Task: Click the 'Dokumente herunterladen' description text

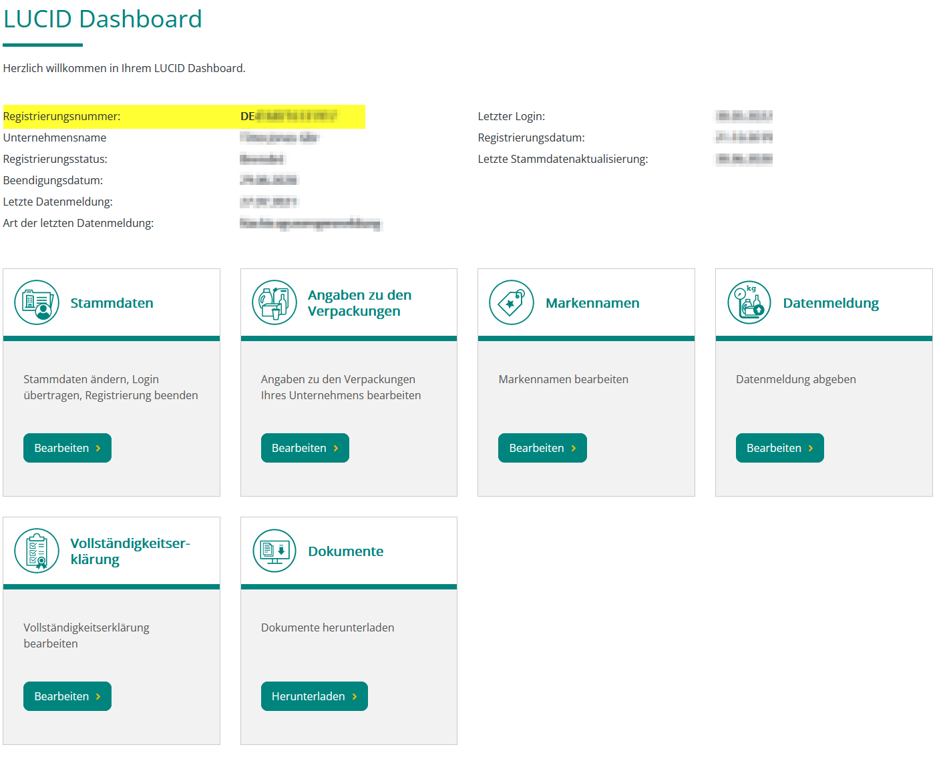Action: click(328, 627)
